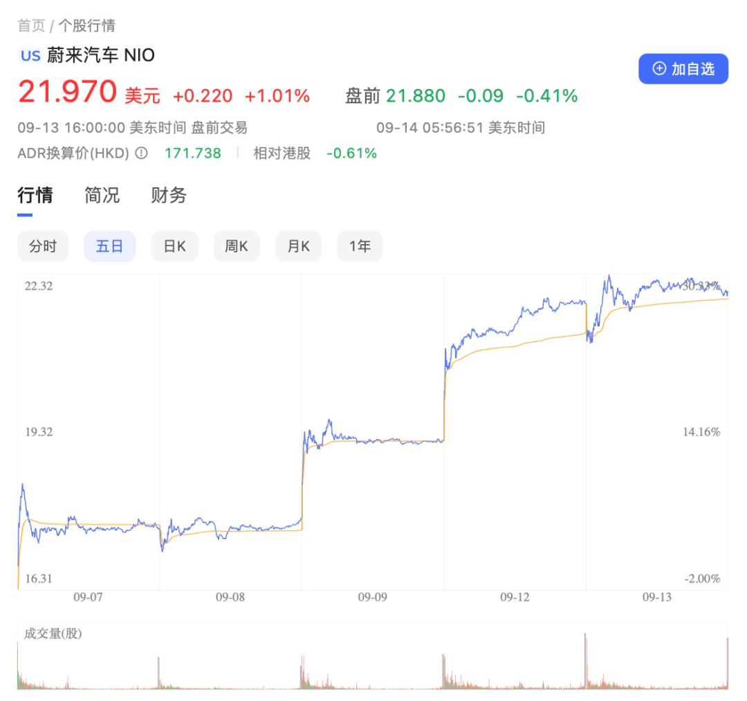This screenshot has width=747, height=701.
Task: Show the 月K chart
Action: 298,246
